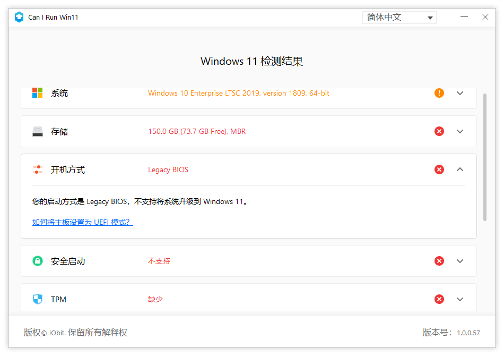Image resolution: width=504 pixels, height=356 pixels.
Task: Click the version number 1.0.0.57
Action: pos(468,333)
